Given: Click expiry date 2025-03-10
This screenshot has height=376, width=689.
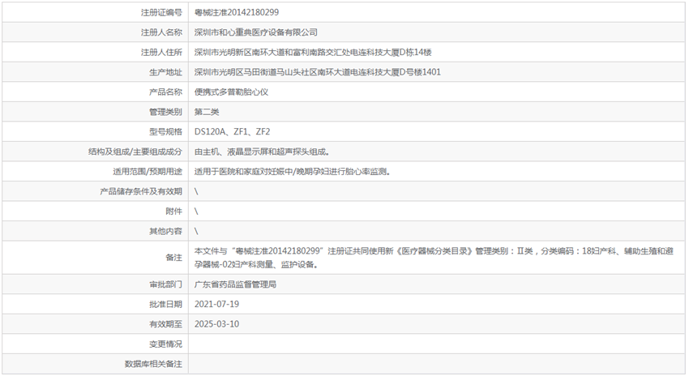Looking at the screenshot, I should point(216,324).
